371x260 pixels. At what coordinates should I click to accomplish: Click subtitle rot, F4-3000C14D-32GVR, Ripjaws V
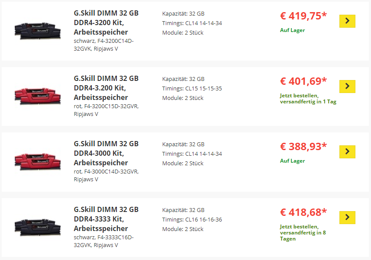pyautogui.click(x=106, y=175)
